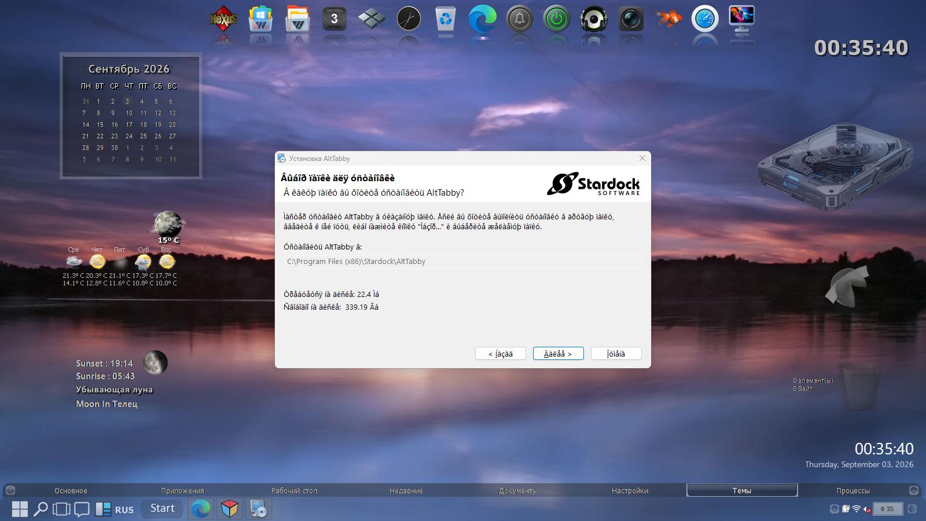
Task: Click the bell notification dock icon
Action: click(x=520, y=20)
